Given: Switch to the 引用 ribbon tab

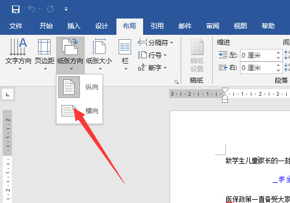Looking at the screenshot, I should tap(157, 26).
